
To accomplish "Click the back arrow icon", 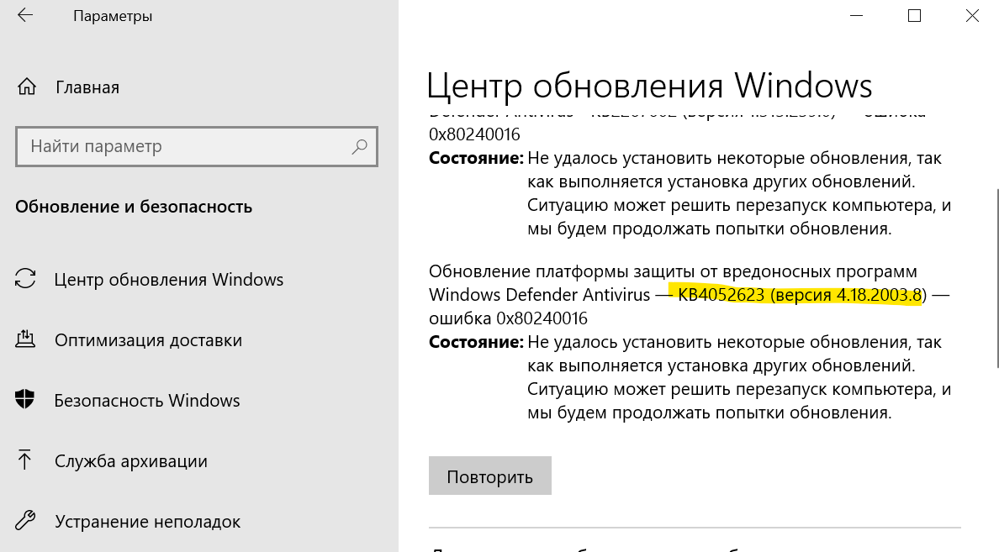I will [x=25, y=15].
